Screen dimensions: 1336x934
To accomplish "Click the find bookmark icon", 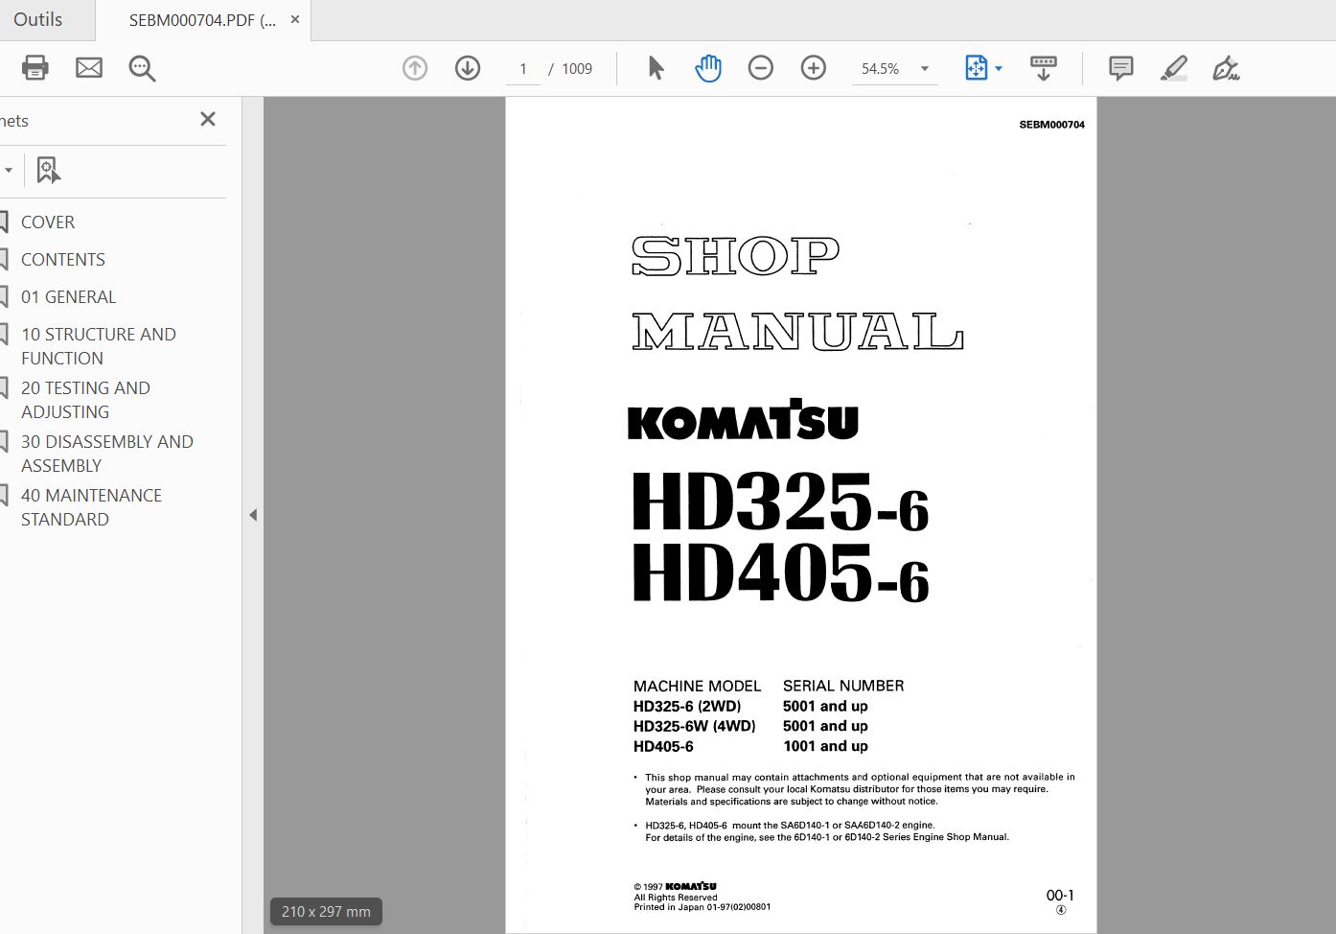I will point(48,170).
